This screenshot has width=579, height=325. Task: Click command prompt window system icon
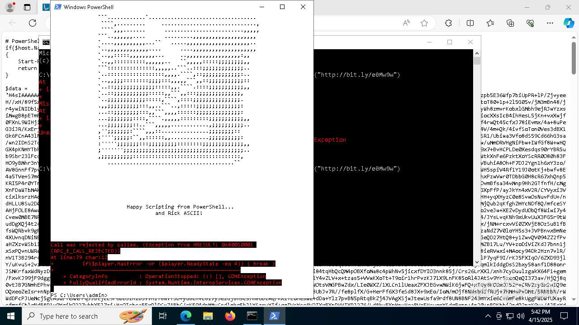point(46,42)
